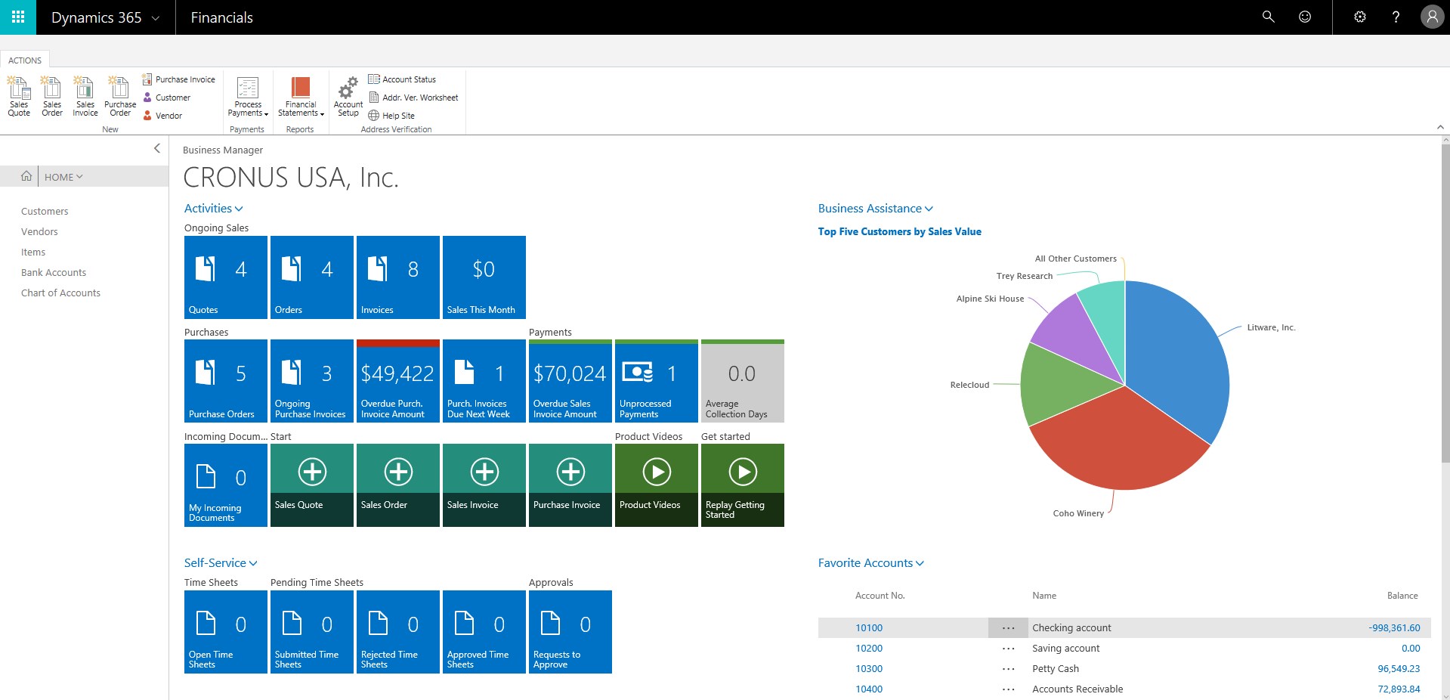1450x700 pixels.
Task: Open the settings gear icon
Action: click(x=1360, y=17)
